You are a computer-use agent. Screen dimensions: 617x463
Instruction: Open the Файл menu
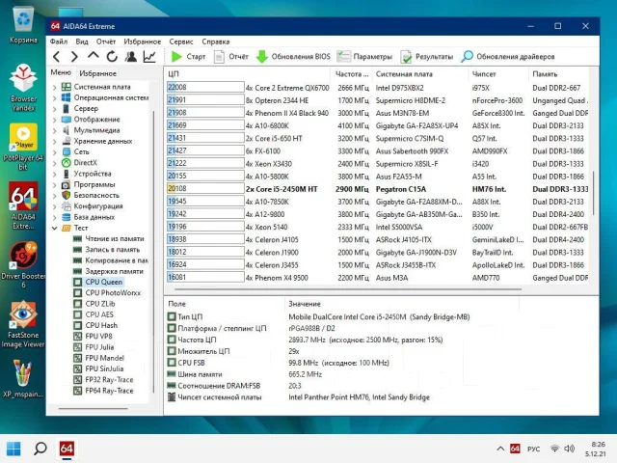click(x=59, y=41)
